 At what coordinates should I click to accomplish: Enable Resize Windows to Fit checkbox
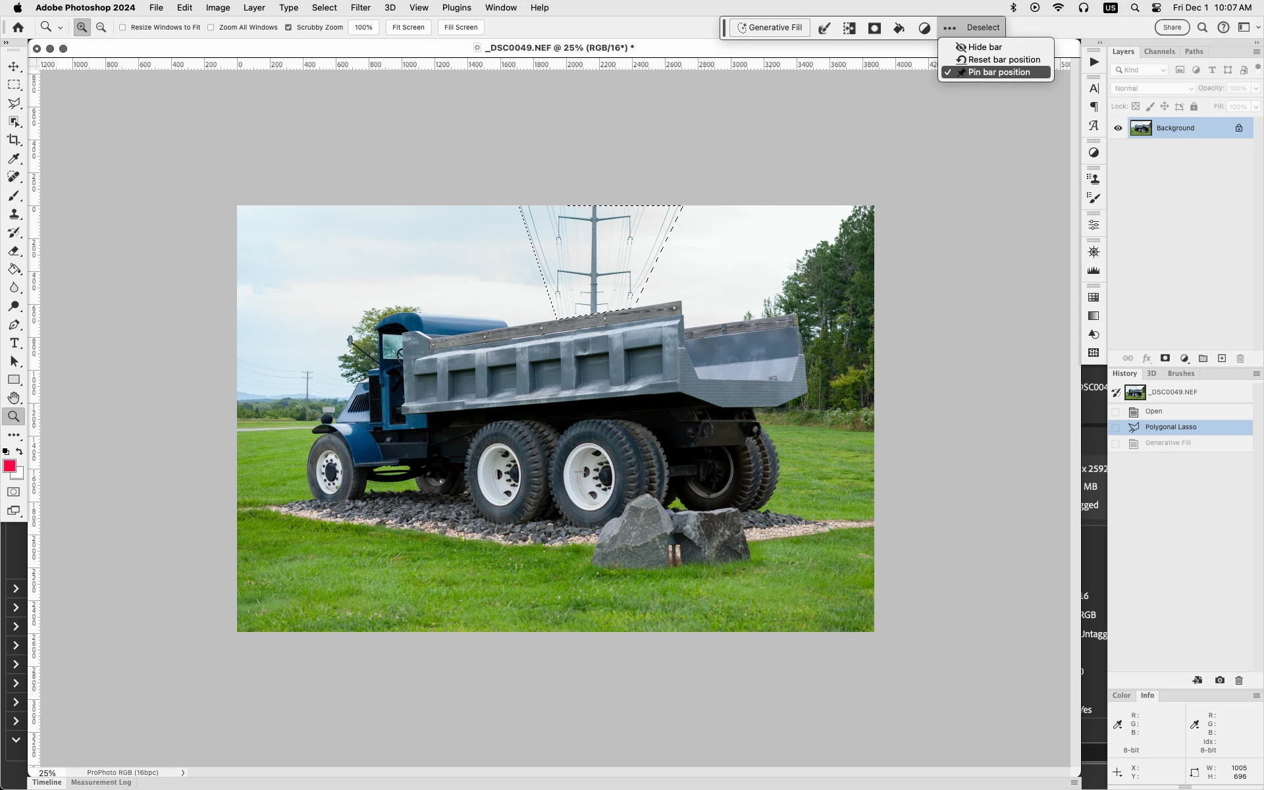122,27
